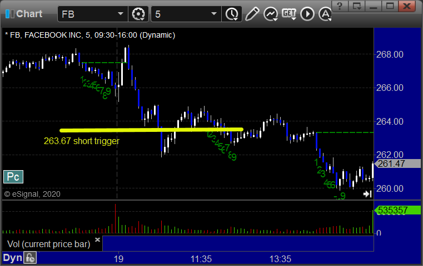This screenshot has height=266, width=423.
Task: Open the studies line chart icon
Action: click(x=271, y=14)
